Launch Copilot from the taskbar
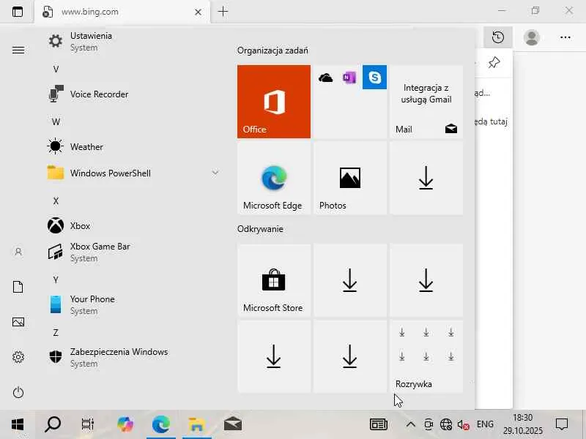The image size is (586, 439). (125, 424)
